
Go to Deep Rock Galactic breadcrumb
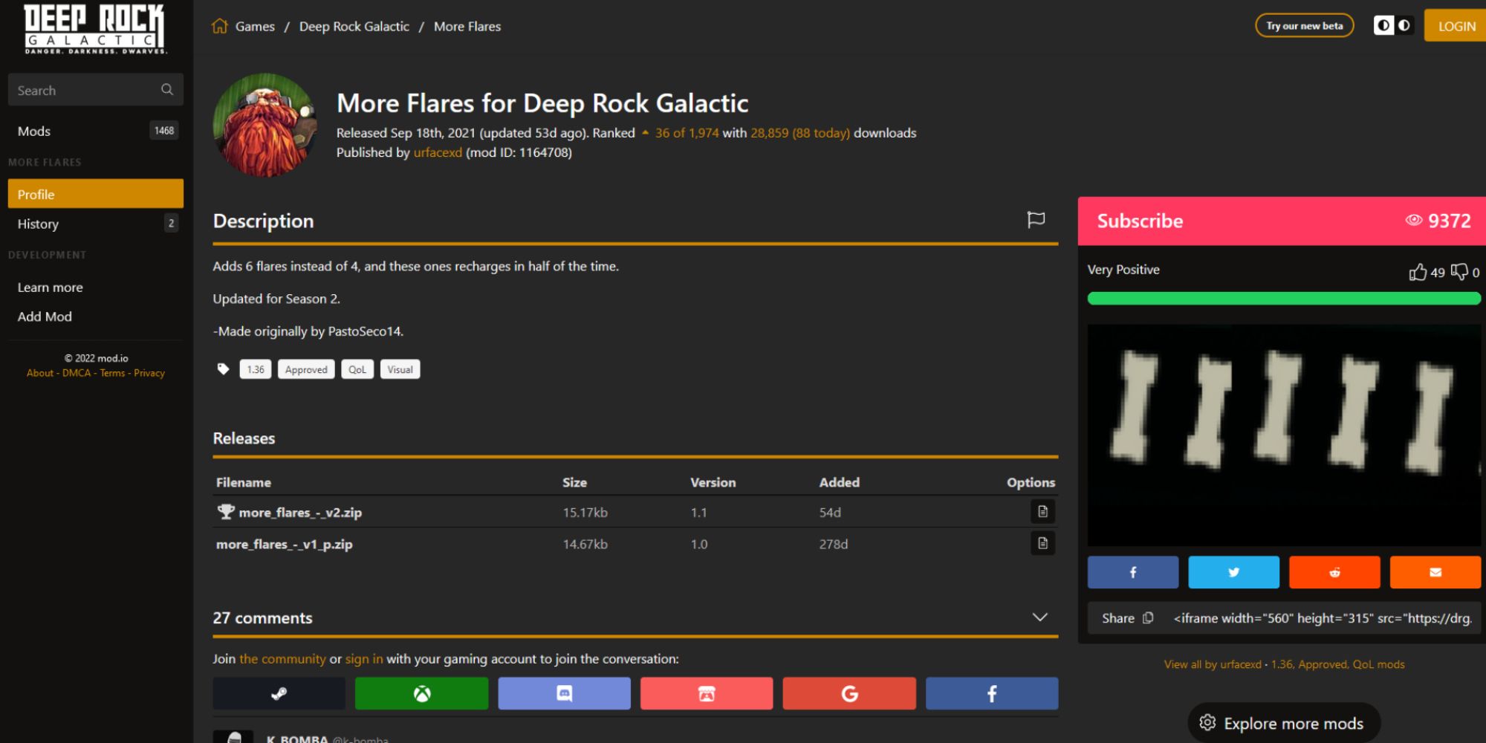pos(354,26)
